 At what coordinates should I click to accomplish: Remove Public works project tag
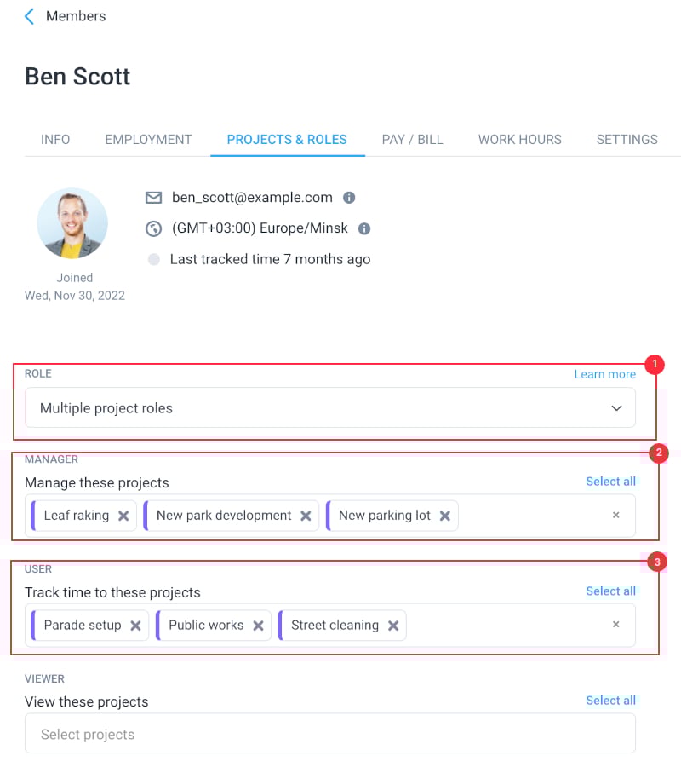click(259, 626)
